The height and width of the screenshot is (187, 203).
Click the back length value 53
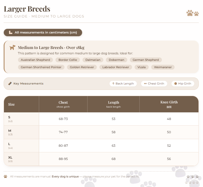(x=113, y=119)
